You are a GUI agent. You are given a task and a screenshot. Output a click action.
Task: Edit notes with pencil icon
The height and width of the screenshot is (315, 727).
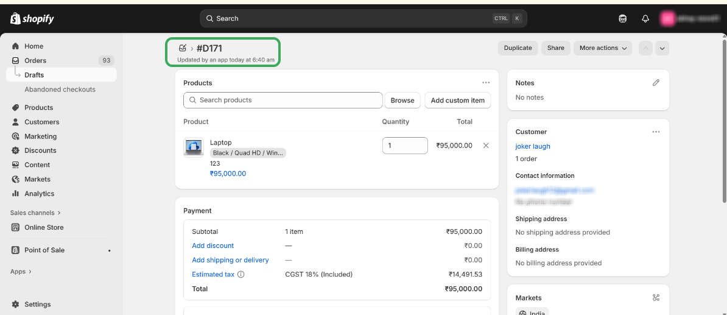tap(656, 83)
